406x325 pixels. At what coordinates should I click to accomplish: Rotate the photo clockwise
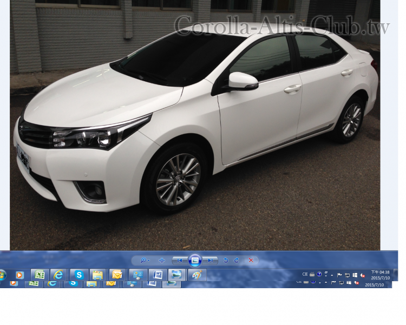click(237, 260)
